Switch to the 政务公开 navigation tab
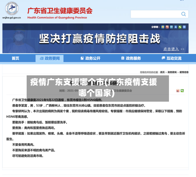 click(91, 58)
